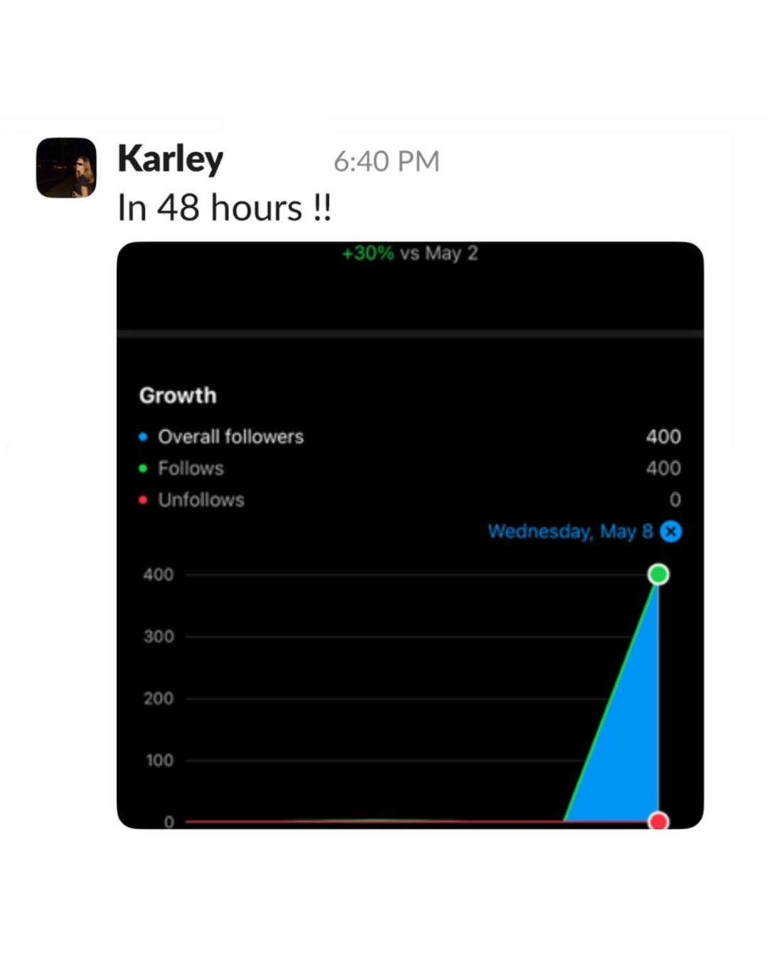Select the Follows legend label
The image size is (768, 960).
pos(191,468)
